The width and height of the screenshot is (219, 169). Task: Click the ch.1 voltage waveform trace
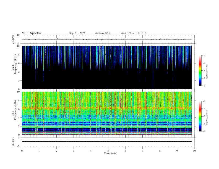[x=106, y=39]
